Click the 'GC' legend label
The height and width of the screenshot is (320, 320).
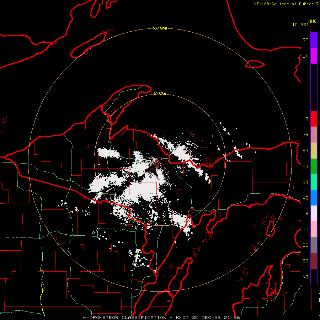305,245
